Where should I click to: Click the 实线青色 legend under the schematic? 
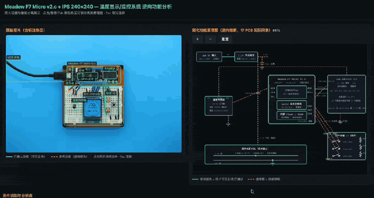tap(218, 179)
